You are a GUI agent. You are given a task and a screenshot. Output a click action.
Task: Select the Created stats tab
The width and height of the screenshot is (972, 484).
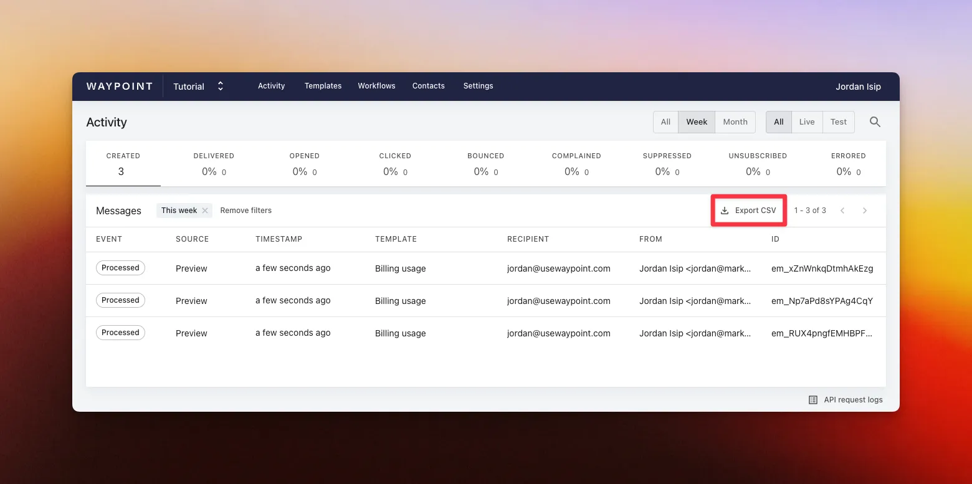(123, 164)
